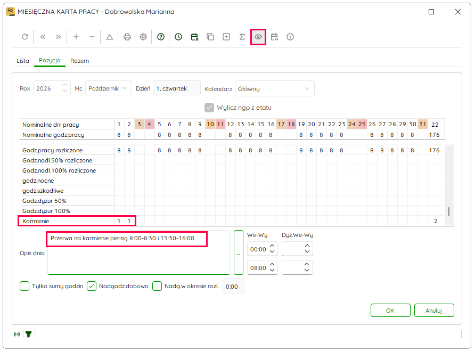
Task: Go to previous record with double-left arrows
Action: tap(43, 37)
